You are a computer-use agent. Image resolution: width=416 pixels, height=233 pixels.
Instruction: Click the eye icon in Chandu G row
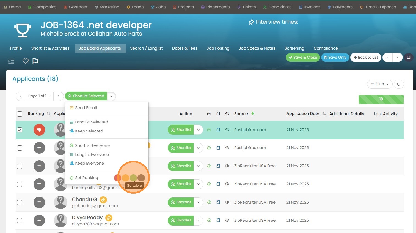tap(227, 202)
